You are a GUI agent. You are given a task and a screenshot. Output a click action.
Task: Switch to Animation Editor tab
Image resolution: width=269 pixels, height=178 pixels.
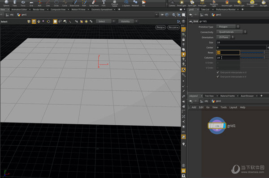point(19,9)
